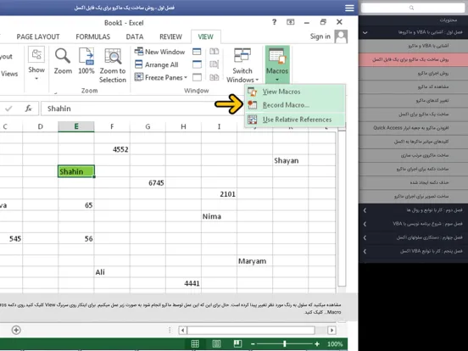468x351 pixels.
Task: Select the cell containing 4552
Action: point(112,149)
